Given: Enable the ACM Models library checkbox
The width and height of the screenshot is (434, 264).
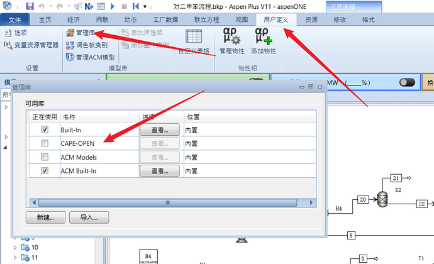Looking at the screenshot, I should coord(45,157).
